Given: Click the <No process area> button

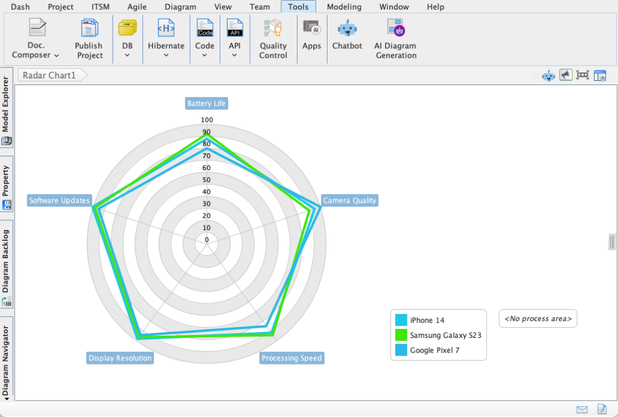Looking at the screenshot, I should coord(537,318).
